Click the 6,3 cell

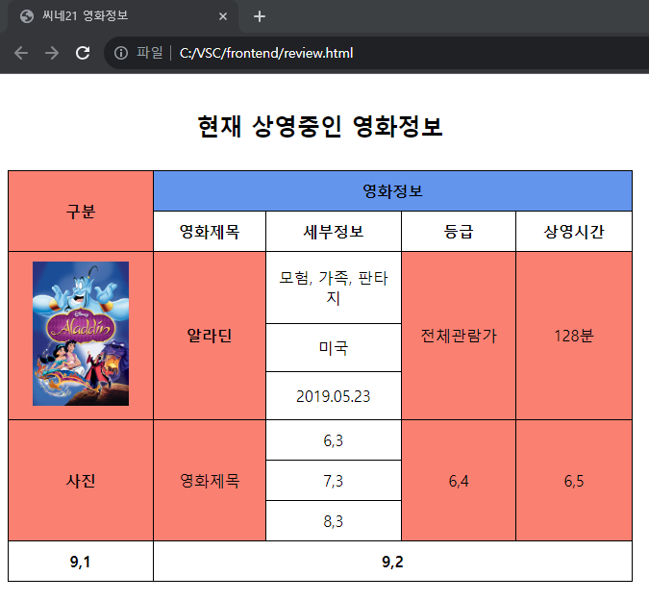pos(334,440)
